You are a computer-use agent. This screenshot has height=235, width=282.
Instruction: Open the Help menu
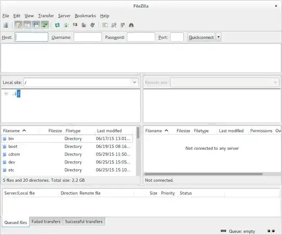point(104,16)
